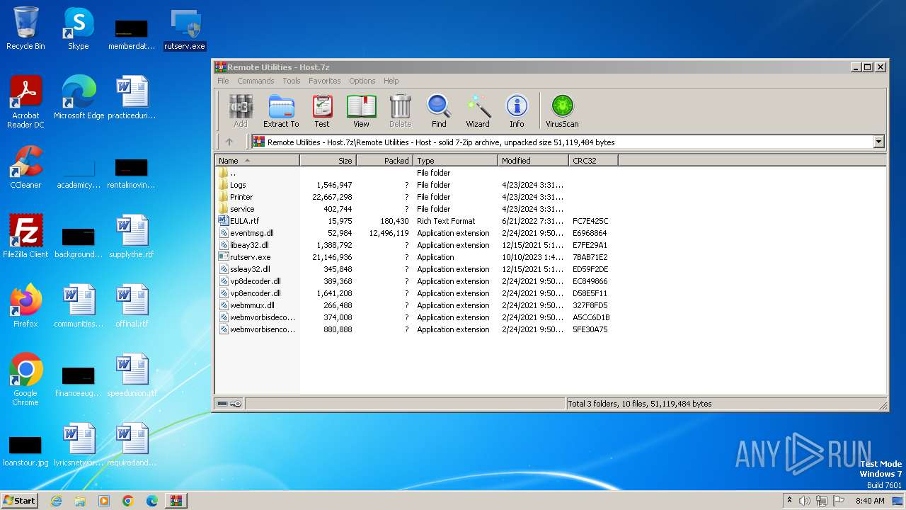This screenshot has width=906, height=510.
Task: Open Windows Explorer from taskbar
Action: point(80,501)
